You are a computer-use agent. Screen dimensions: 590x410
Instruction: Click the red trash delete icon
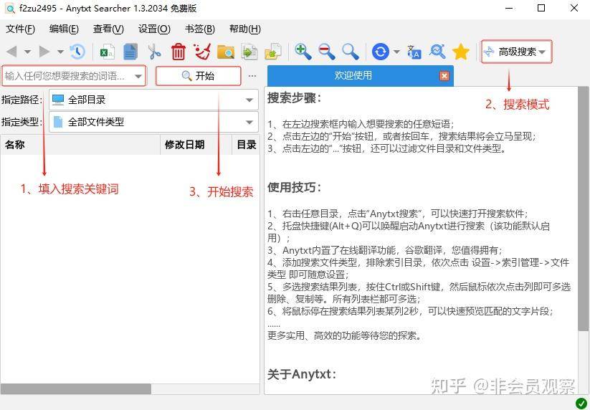tap(179, 52)
